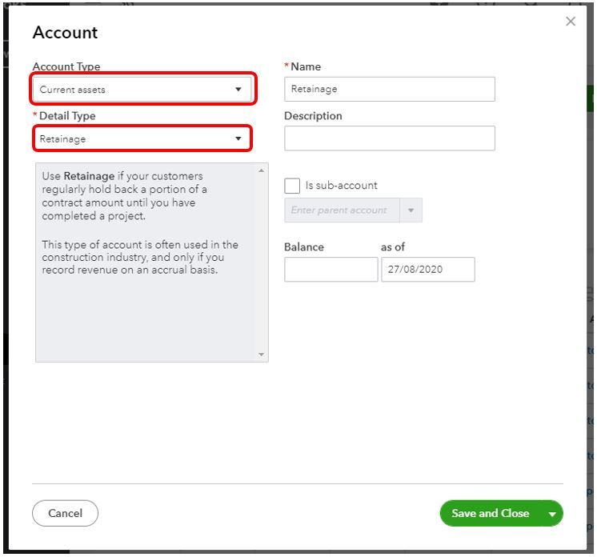Click the Balance input field
597x557 pixels.
point(331,270)
